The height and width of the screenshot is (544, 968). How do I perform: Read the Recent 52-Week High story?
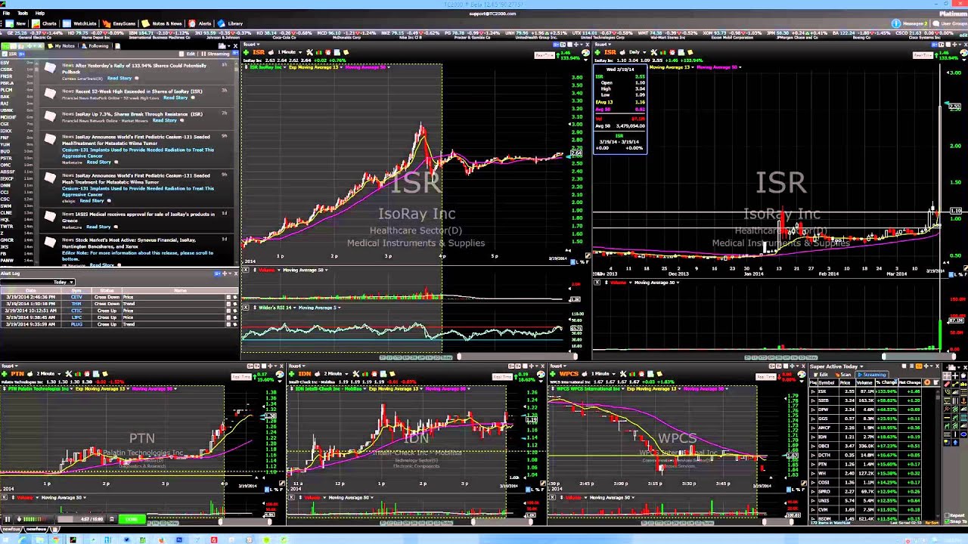pyautogui.click(x=175, y=97)
